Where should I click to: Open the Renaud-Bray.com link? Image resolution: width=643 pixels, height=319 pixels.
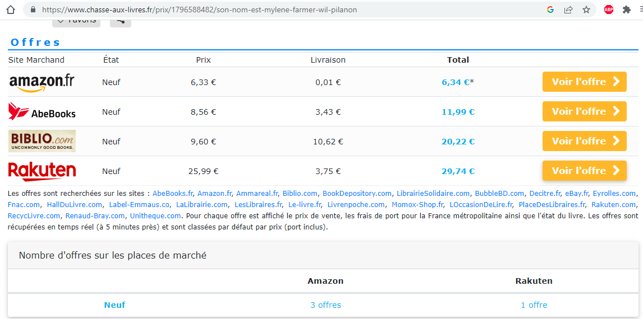pos(96,215)
